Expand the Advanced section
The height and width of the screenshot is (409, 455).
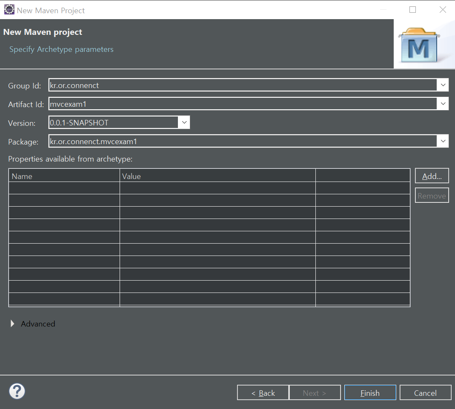tap(12, 324)
